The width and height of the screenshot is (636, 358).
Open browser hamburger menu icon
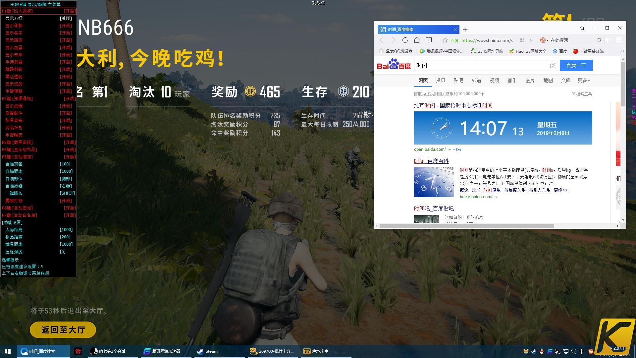click(x=618, y=40)
